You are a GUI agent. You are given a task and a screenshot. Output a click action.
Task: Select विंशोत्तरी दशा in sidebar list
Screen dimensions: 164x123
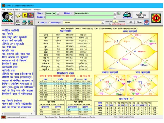10,64
